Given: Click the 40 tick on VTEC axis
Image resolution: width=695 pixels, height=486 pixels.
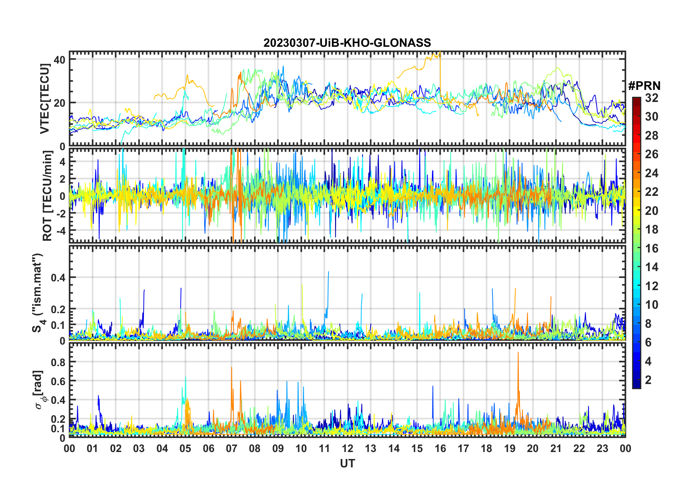Looking at the screenshot, I should pyautogui.click(x=60, y=60).
